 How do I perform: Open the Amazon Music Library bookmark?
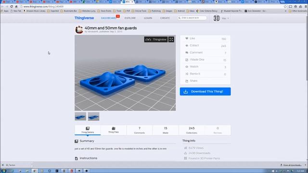(34, 11)
